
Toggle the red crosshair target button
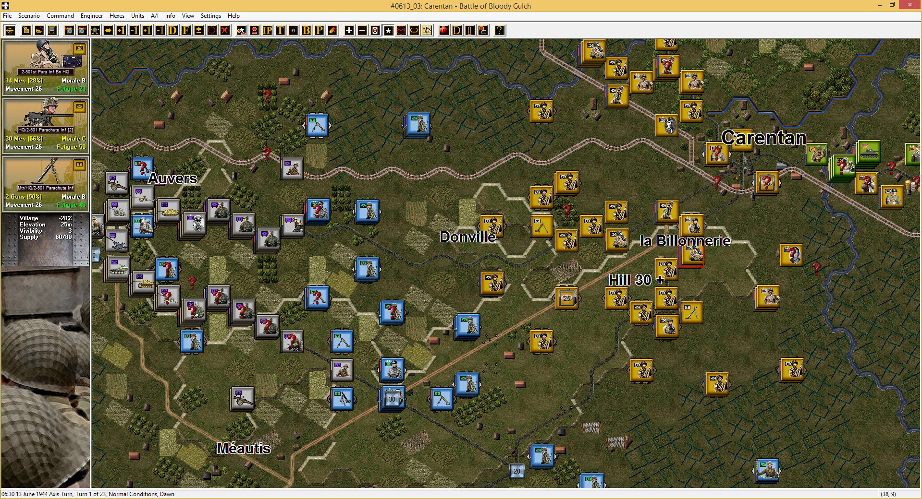tap(401, 31)
